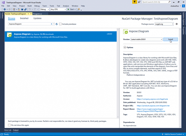Screen dimensions: 186x136
Task: Open the Toolbox side panel
Action: (2, 15)
